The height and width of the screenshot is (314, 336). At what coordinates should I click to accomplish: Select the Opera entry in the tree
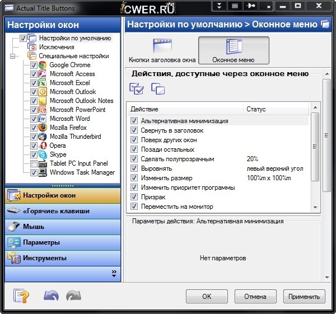(57, 146)
